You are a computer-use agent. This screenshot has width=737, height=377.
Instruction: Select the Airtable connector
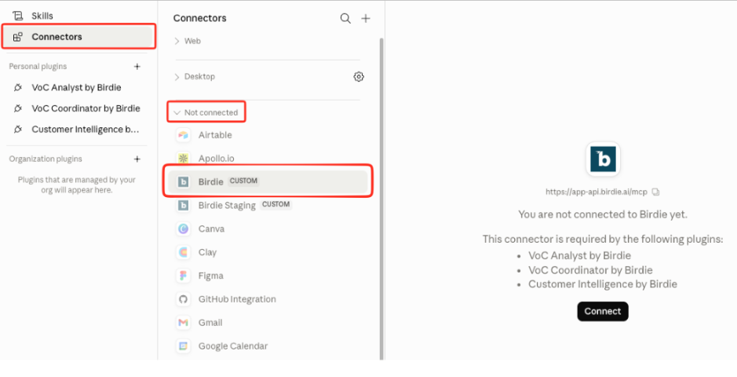point(268,135)
